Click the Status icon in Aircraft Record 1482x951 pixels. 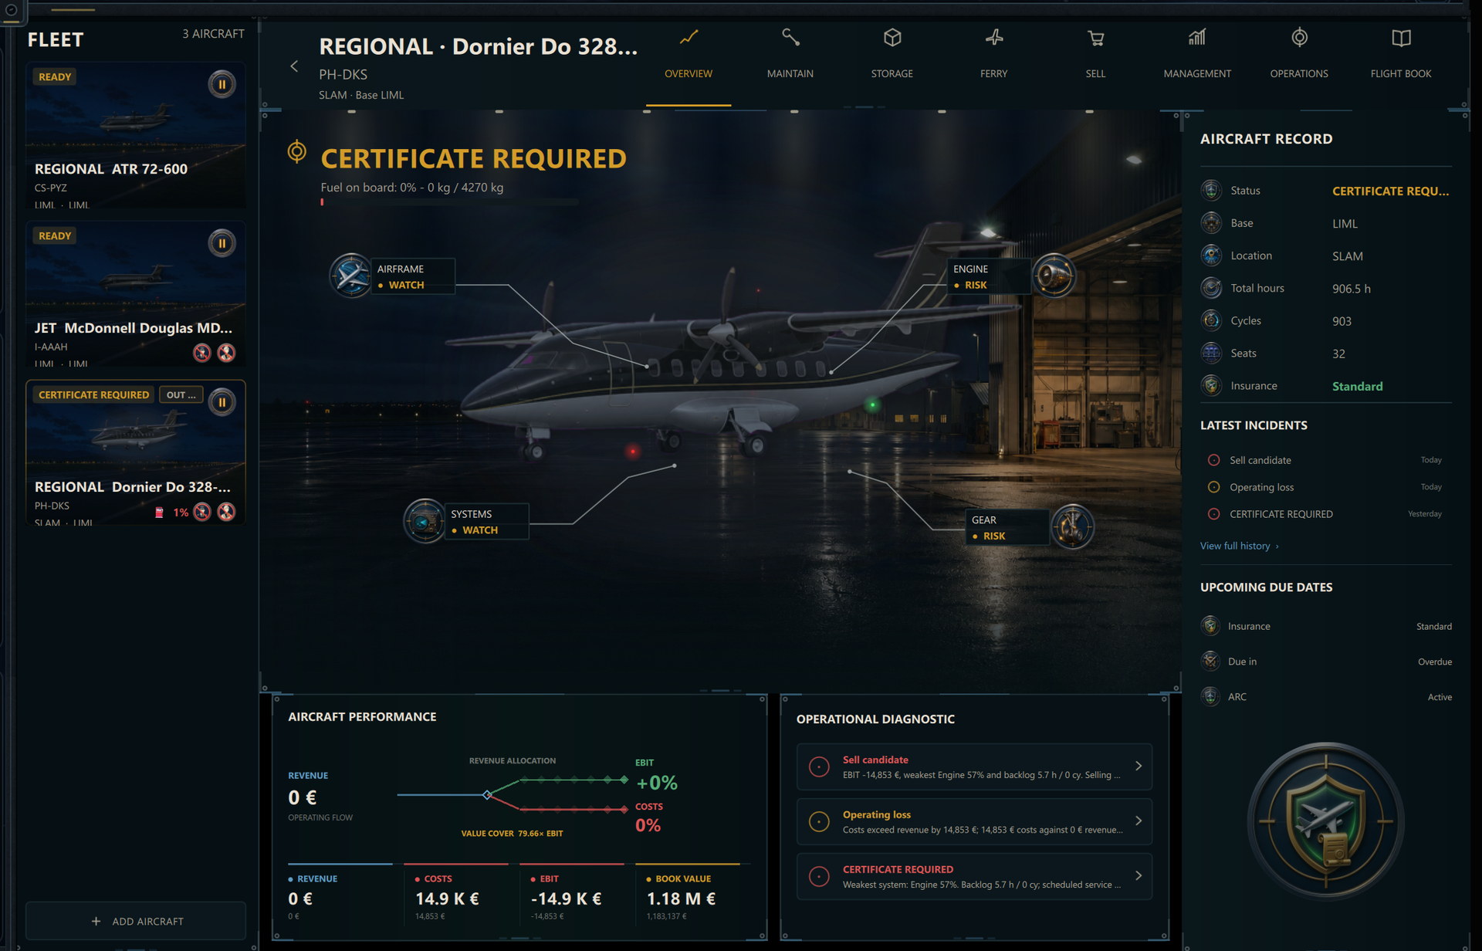[x=1212, y=190]
